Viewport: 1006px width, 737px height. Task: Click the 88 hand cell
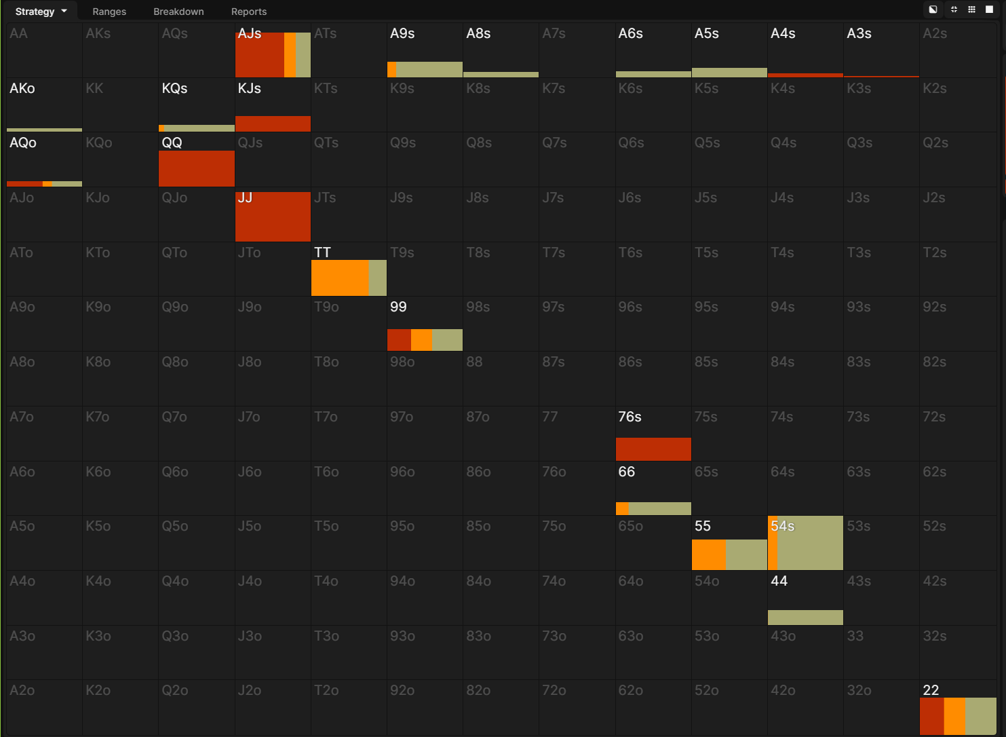point(501,379)
